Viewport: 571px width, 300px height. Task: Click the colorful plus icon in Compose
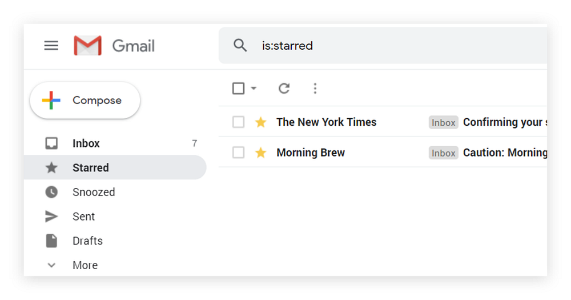51,100
